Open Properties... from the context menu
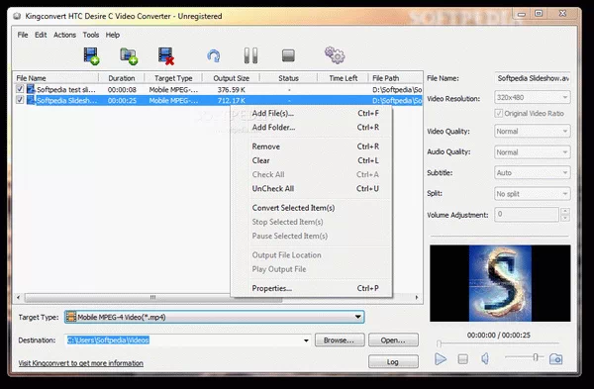The width and height of the screenshot is (594, 389). [x=312, y=288]
